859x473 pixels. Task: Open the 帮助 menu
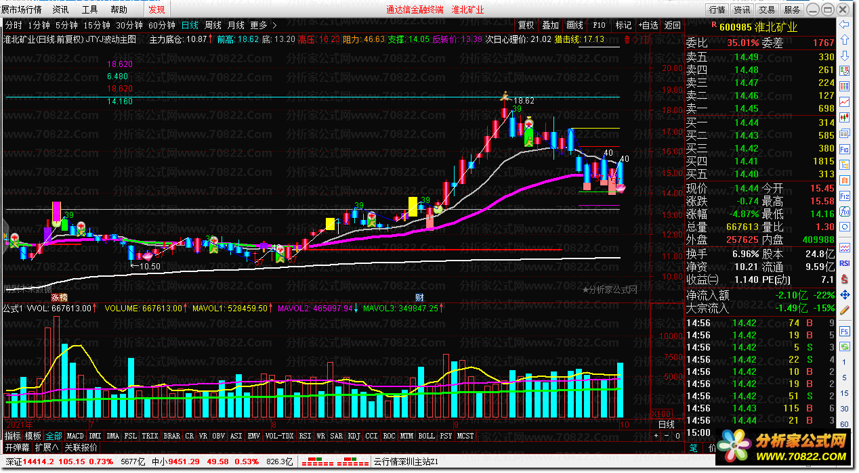[x=119, y=9]
